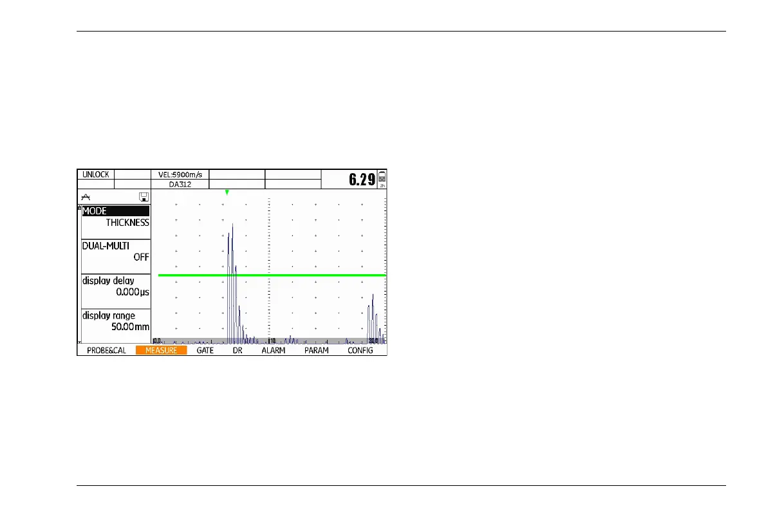
Task: Click the small lock icon beside MODE
Action: 79,208
